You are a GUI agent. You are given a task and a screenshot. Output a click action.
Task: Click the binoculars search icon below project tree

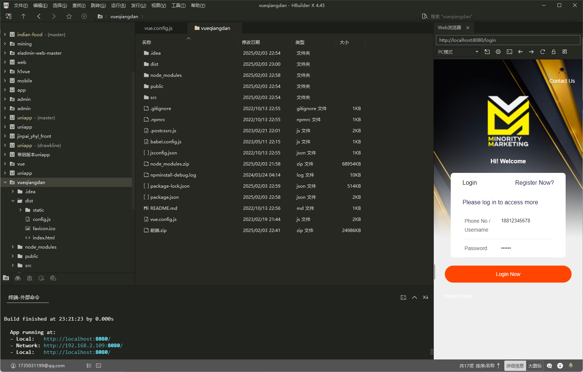[x=18, y=278]
